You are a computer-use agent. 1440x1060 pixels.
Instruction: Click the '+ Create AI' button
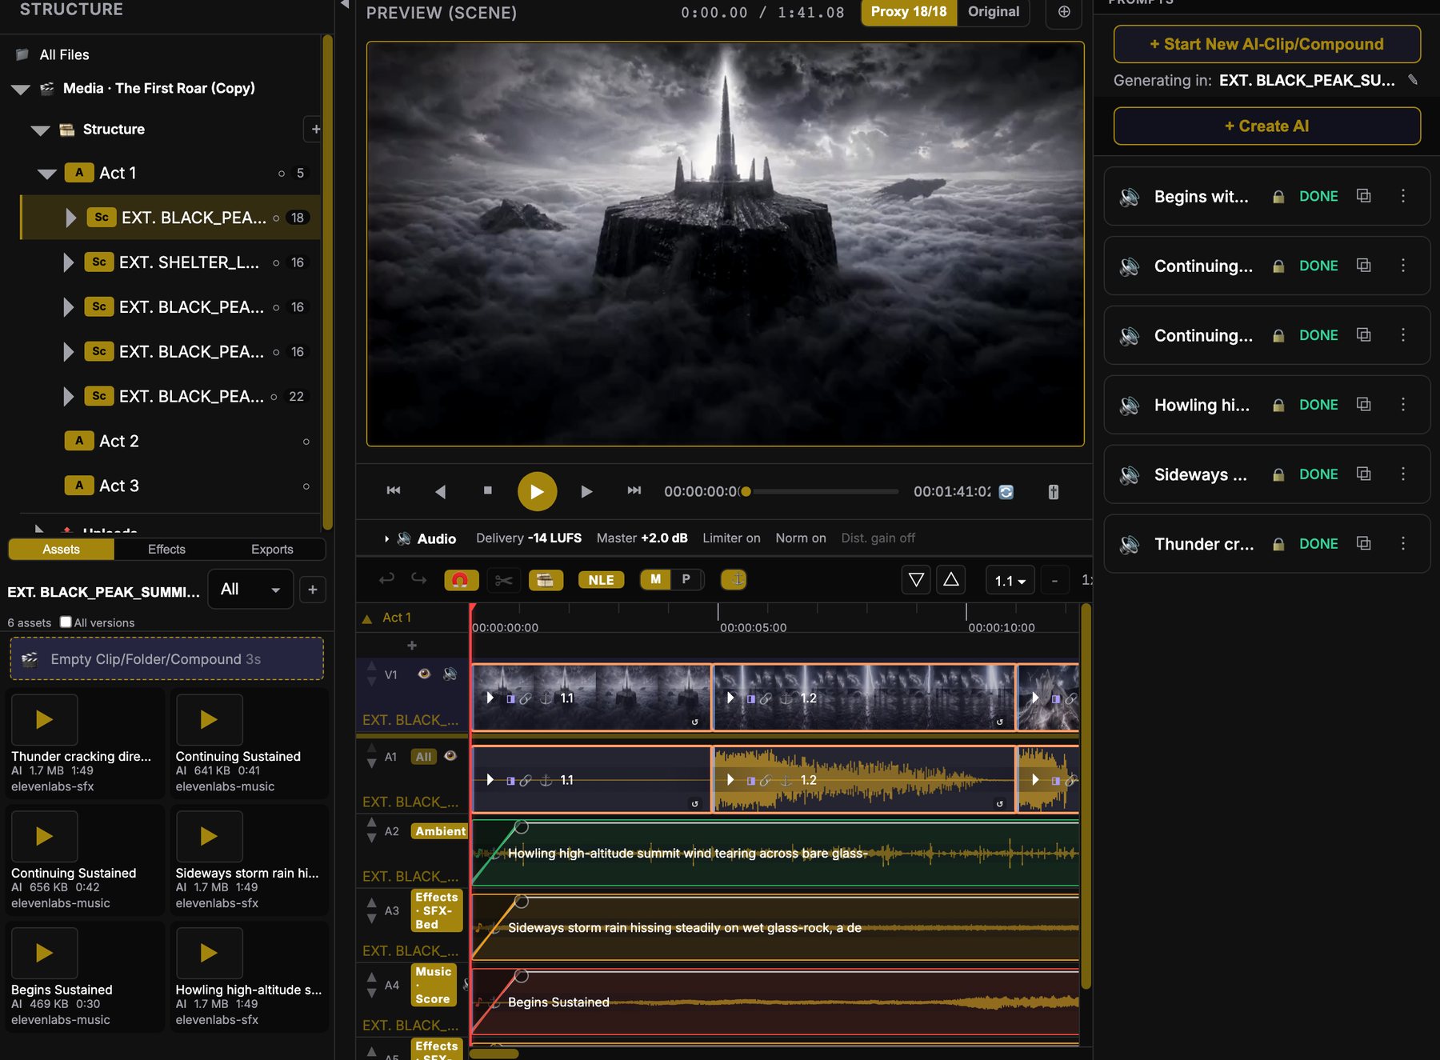pyautogui.click(x=1266, y=126)
